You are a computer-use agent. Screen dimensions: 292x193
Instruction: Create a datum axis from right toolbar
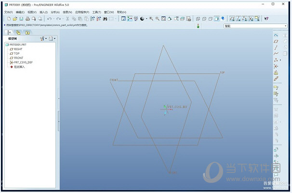276,48
